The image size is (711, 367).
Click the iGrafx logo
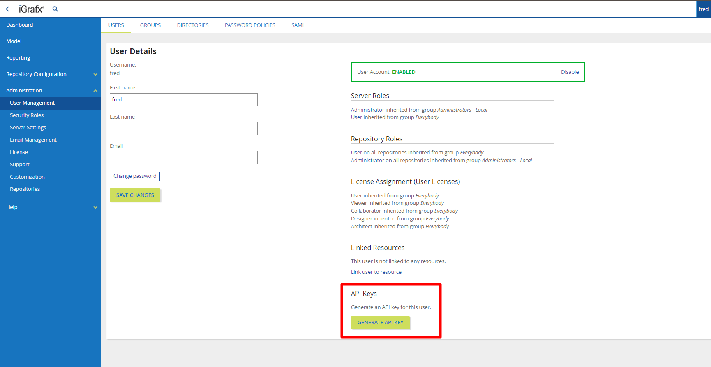click(x=31, y=9)
